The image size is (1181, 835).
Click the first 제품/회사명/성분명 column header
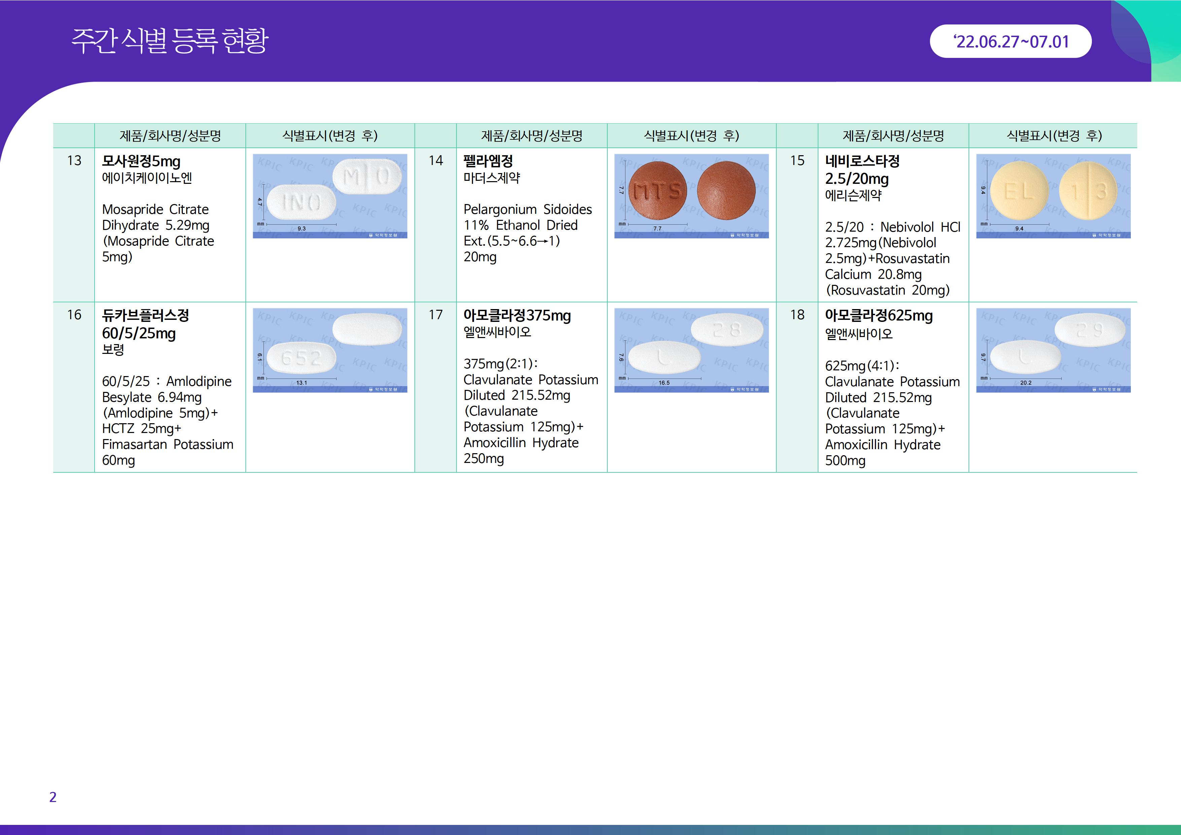170,136
